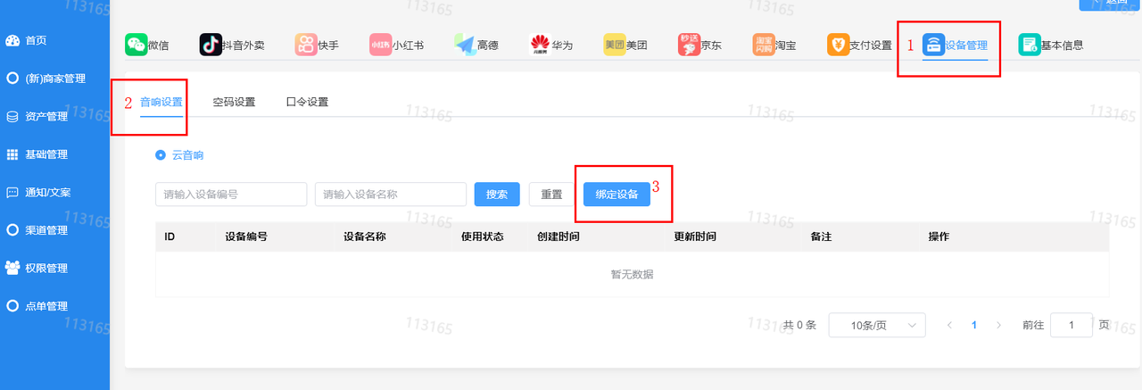The height and width of the screenshot is (390, 1142).
Task: Click the 搜索 search button
Action: tap(497, 195)
